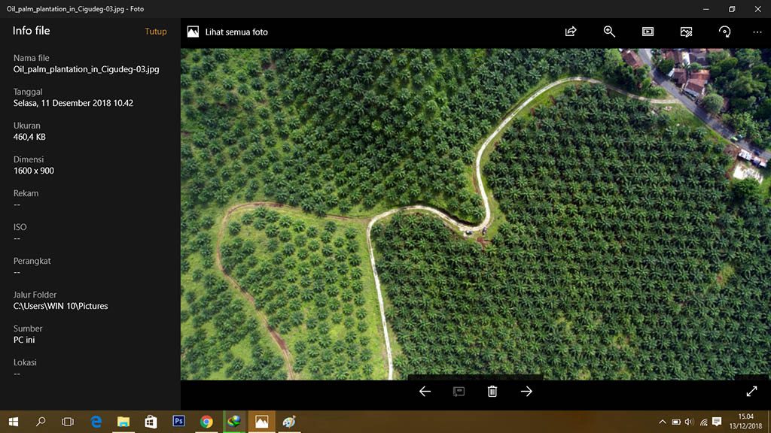The image size is (771, 433).
Task: Open the three-dot more options menu
Action: pyautogui.click(x=757, y=32)
